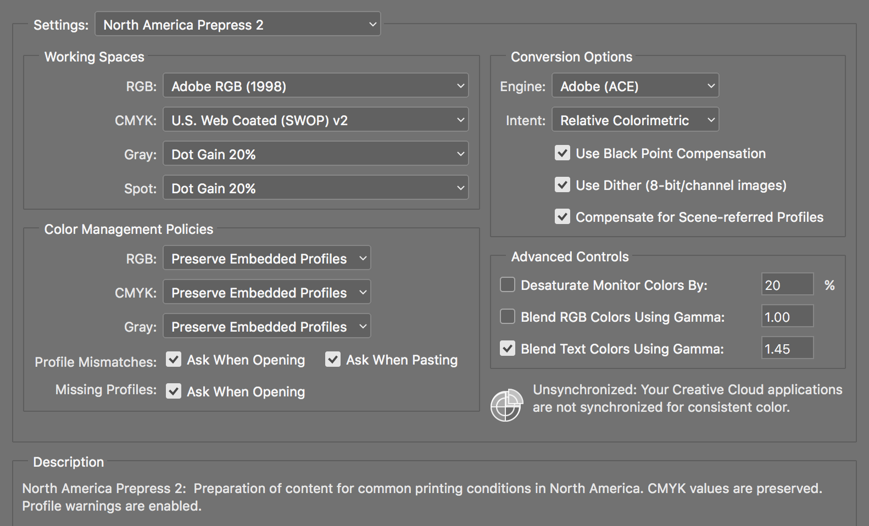Image resolution: width=869 pixels, height=526 pixels.
Task: Check Blend RGB Colors Using Gamma
Action: point(507,316)
